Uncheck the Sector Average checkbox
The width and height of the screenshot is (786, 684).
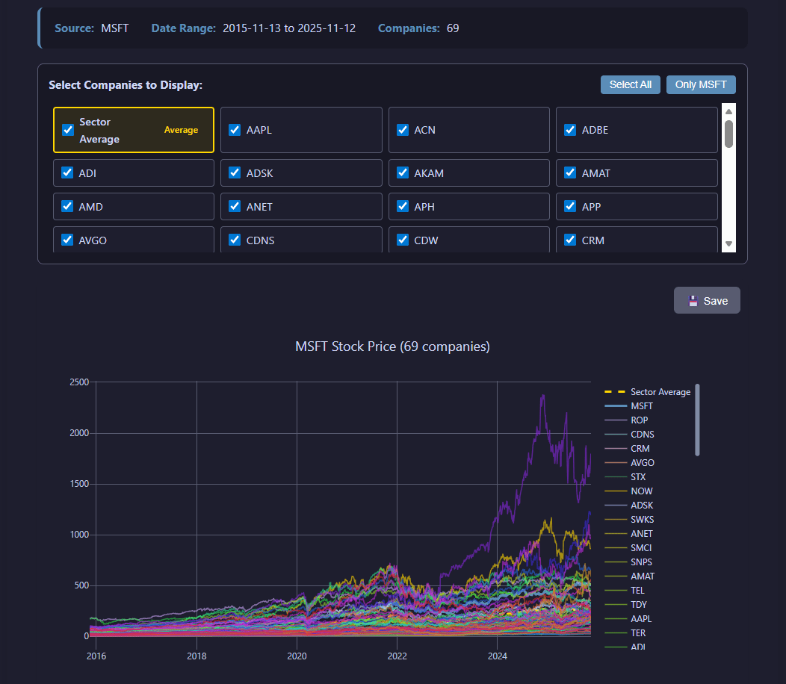pyautogui.click(x=68, y=130)
